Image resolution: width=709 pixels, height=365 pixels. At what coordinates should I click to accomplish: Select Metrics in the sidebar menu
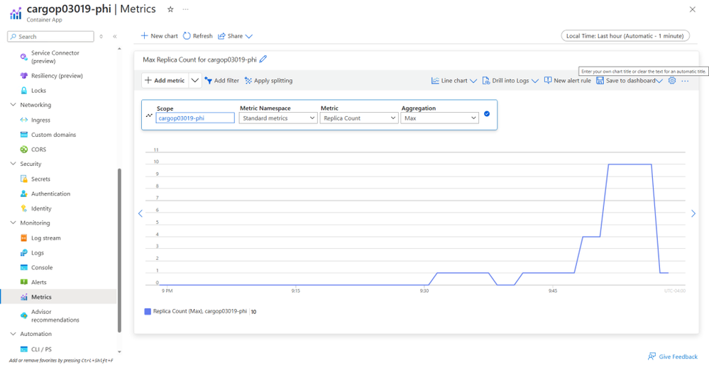point(41,297)
